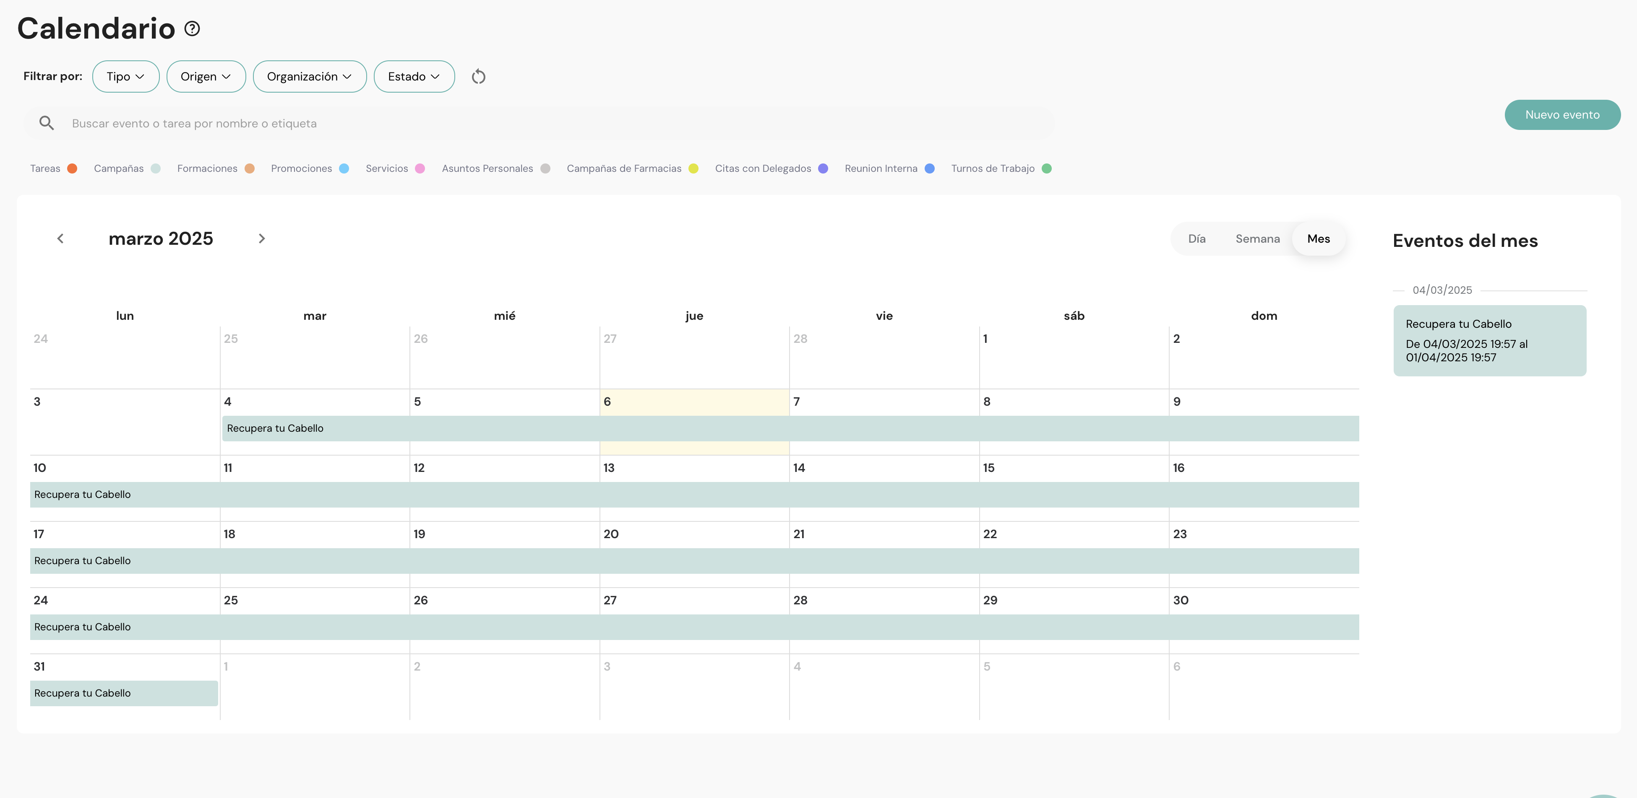The height and width of the screenshot is (798, 1637).
Task: Click the search magnifier icon
Action: [x=47, y=123]
